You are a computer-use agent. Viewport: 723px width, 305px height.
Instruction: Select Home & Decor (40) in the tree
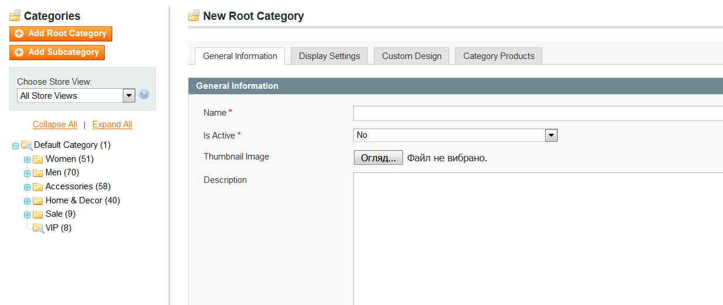pyautogui.click(x=82, y=200)
